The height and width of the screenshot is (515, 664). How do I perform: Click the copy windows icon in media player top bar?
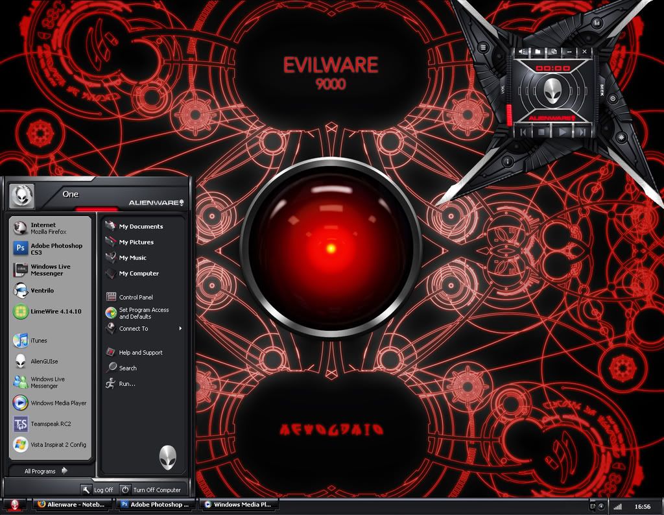554,52
